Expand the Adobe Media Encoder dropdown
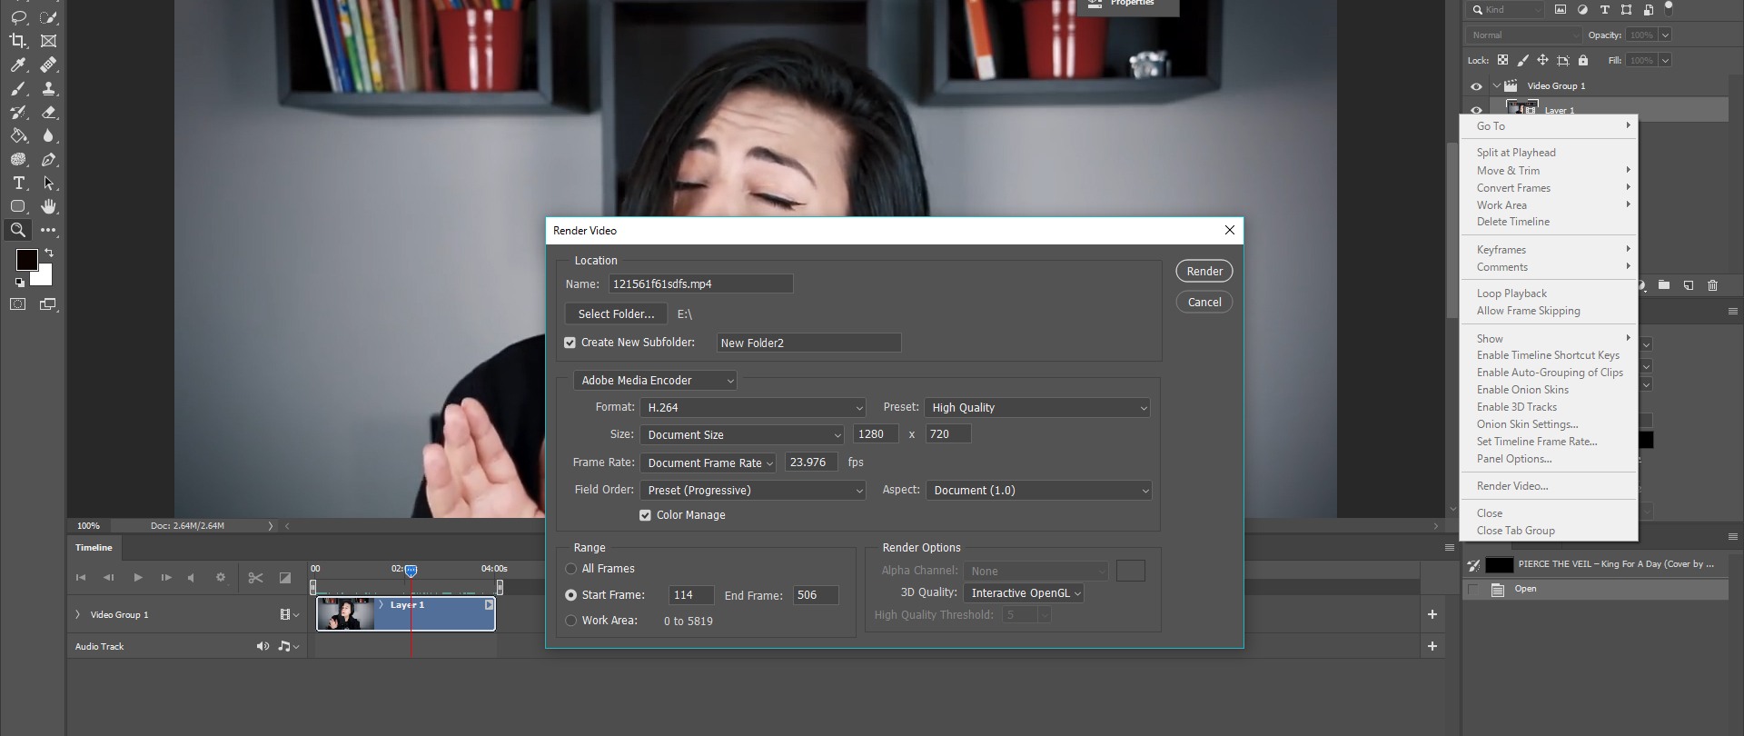Image resolution: width=1744 pixels, height=736 pixels. click(655, 381)
